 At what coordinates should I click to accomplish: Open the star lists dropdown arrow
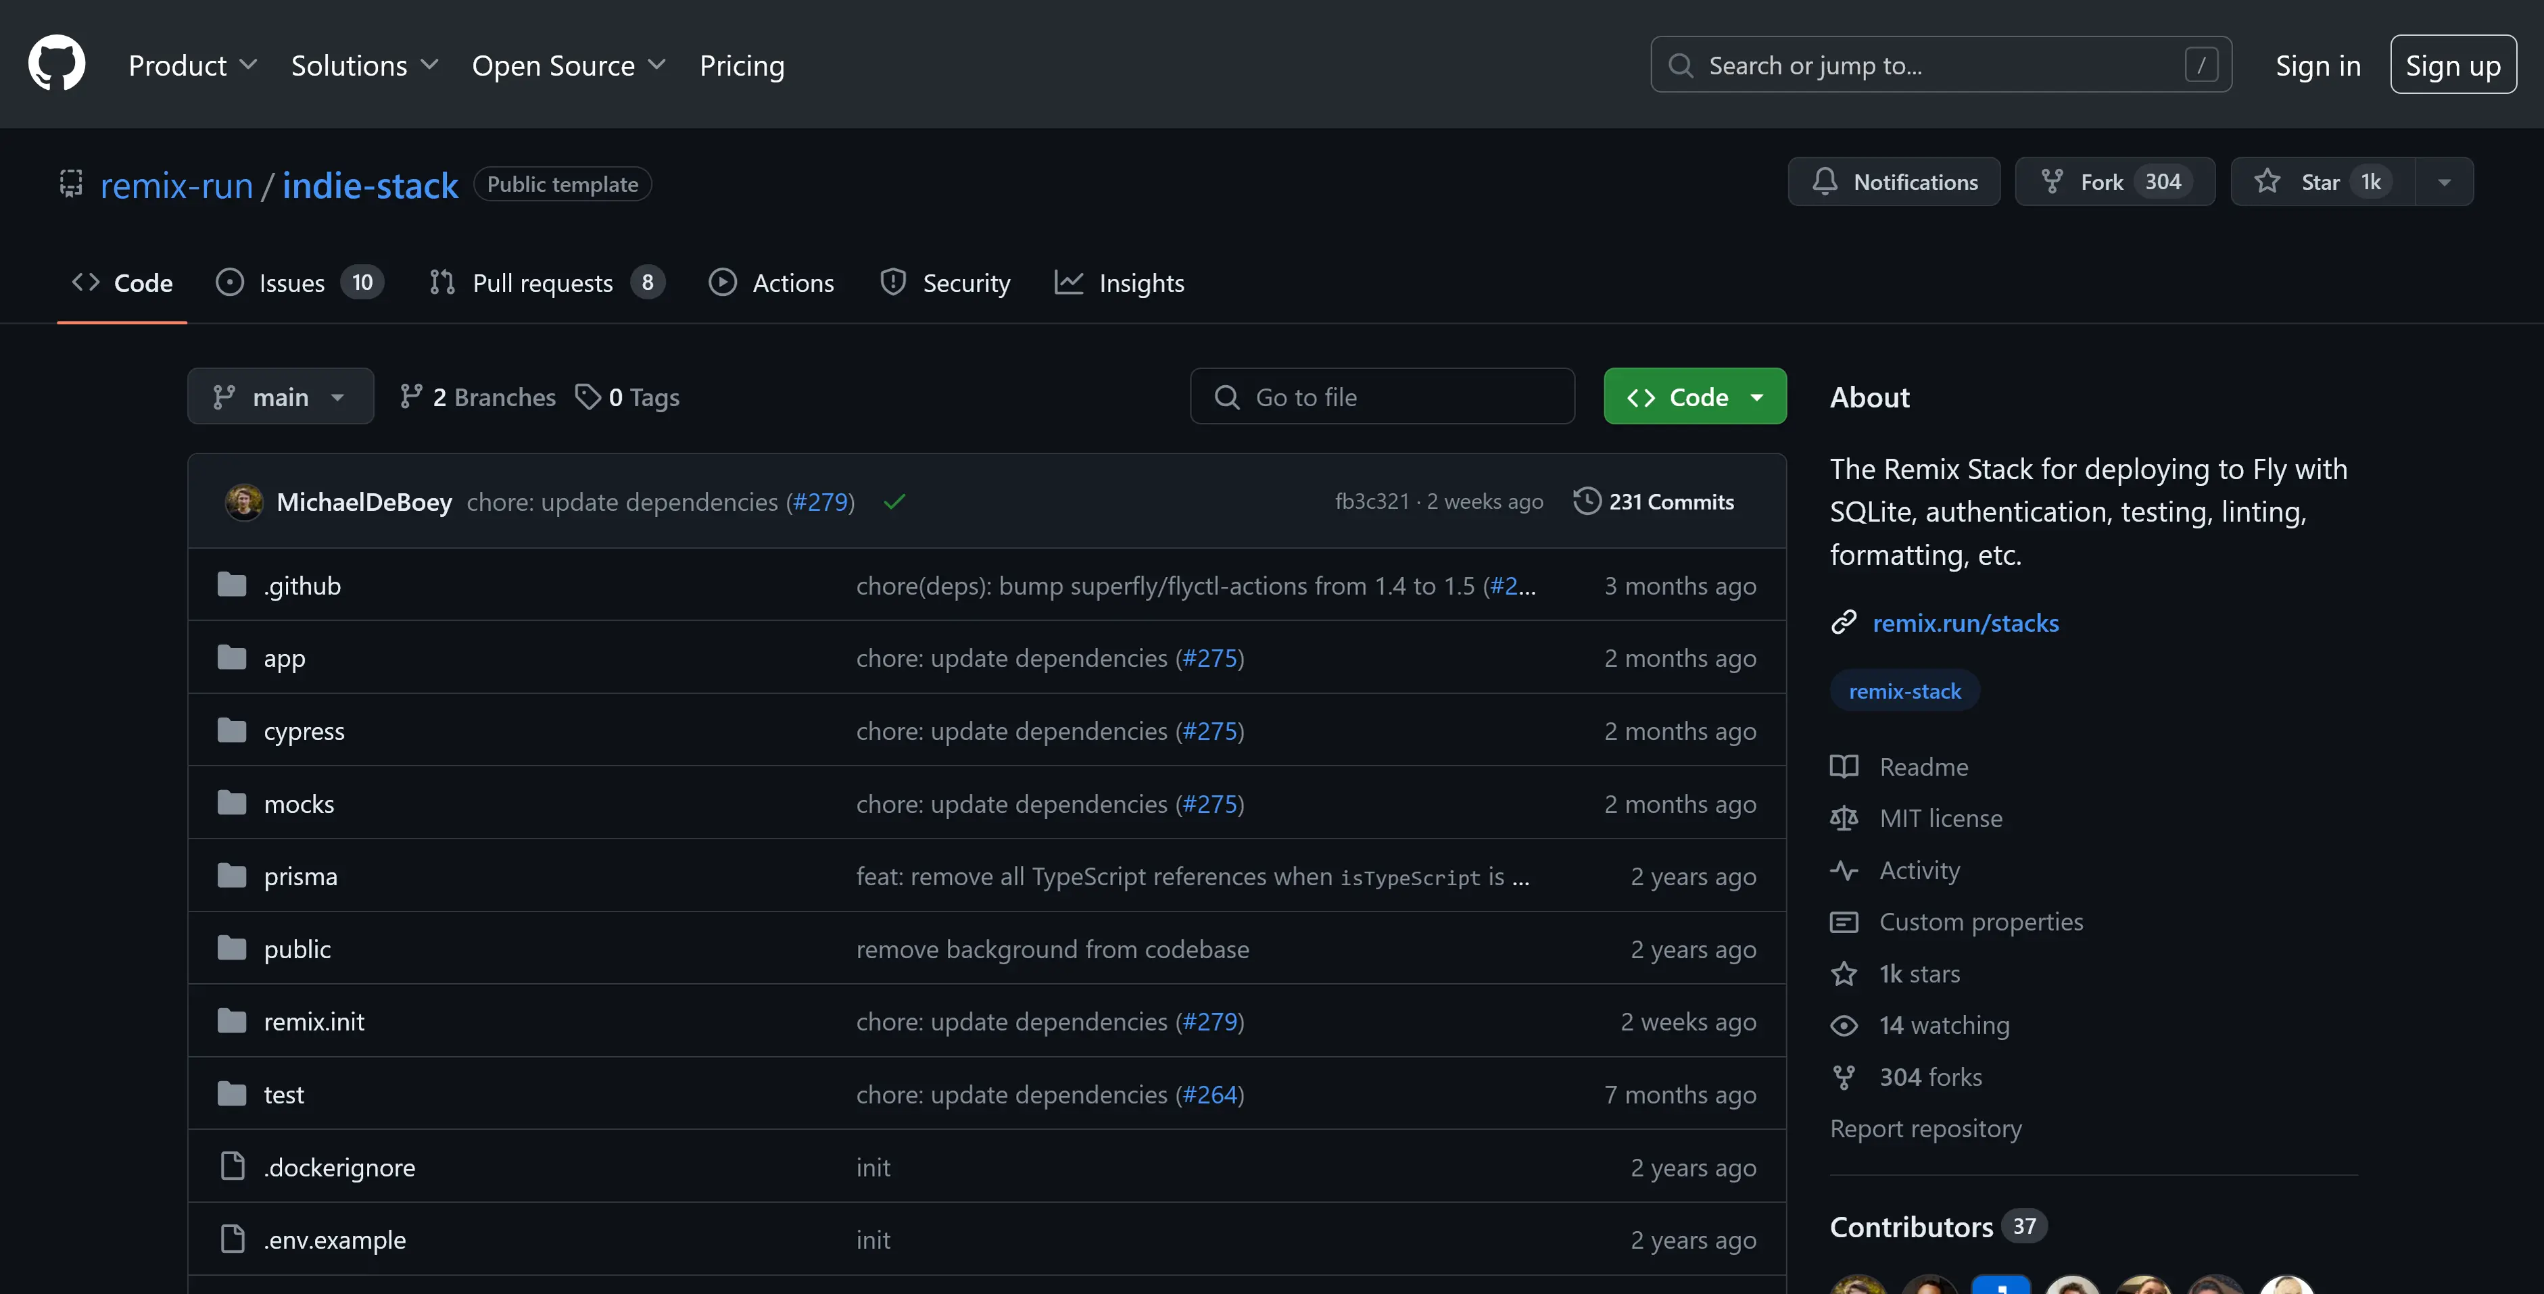point(2444,182)
